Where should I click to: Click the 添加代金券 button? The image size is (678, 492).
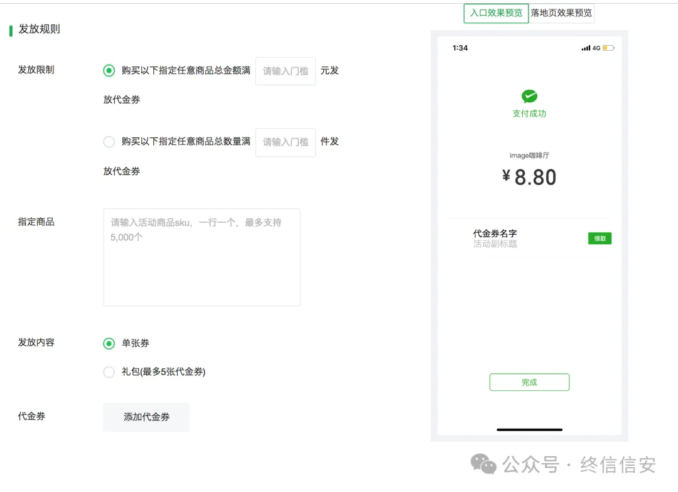coord(146,417)
